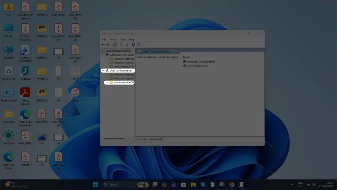Open the View menu
The image size is (337, 190).
123,40
